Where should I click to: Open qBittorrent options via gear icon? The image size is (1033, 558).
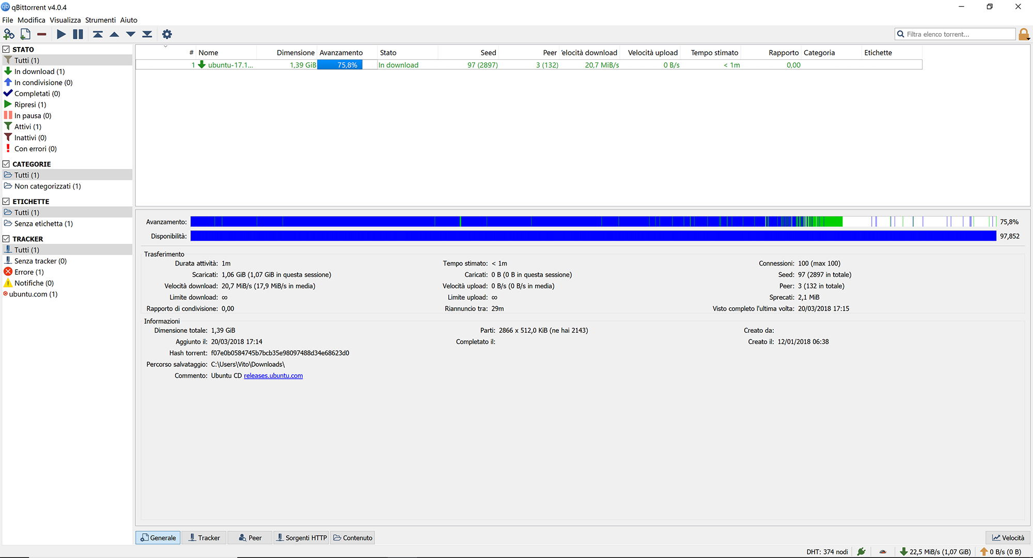click(x=166, y=34)
